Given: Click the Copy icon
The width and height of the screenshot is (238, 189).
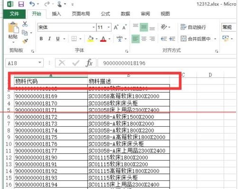Looking at the screenshot, I should 25,33.
